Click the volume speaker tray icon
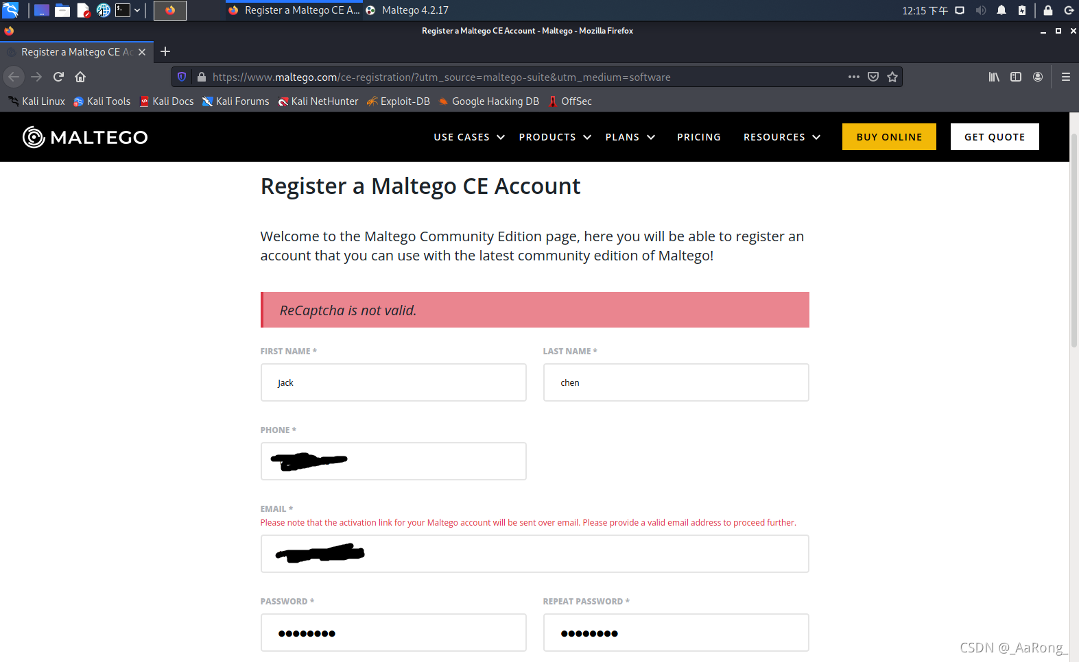Viewport: 1079px width, 662px height. pyautogui.click(x=981, y=10)
